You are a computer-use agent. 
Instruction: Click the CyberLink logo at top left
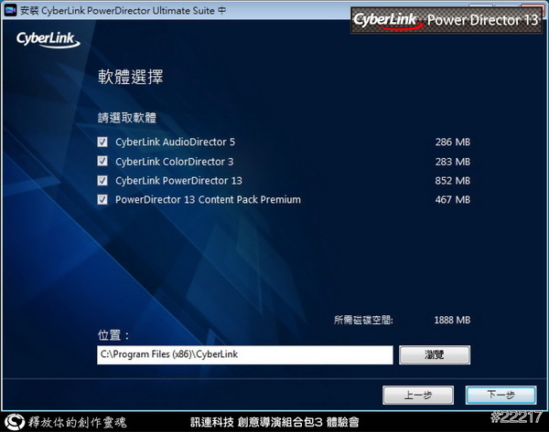click(x=48, y=40)
